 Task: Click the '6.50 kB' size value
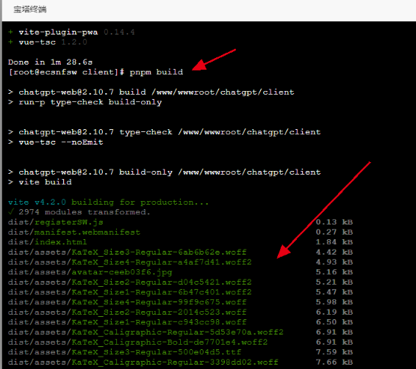point(334,322)
